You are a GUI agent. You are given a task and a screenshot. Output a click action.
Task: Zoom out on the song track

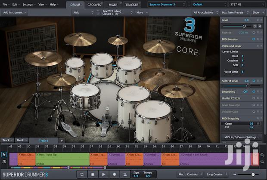262,162
